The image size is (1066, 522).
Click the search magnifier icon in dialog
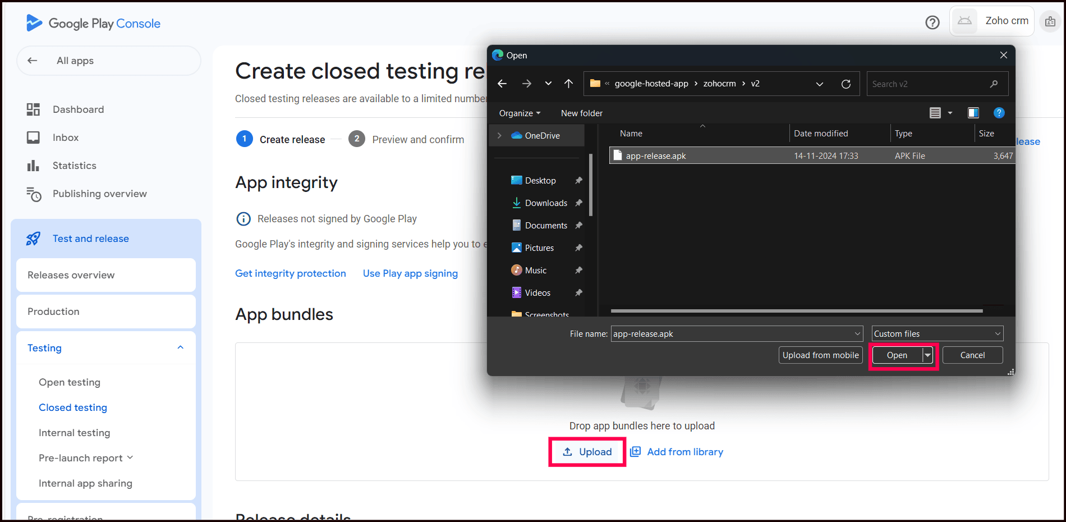tap(994, 84)
